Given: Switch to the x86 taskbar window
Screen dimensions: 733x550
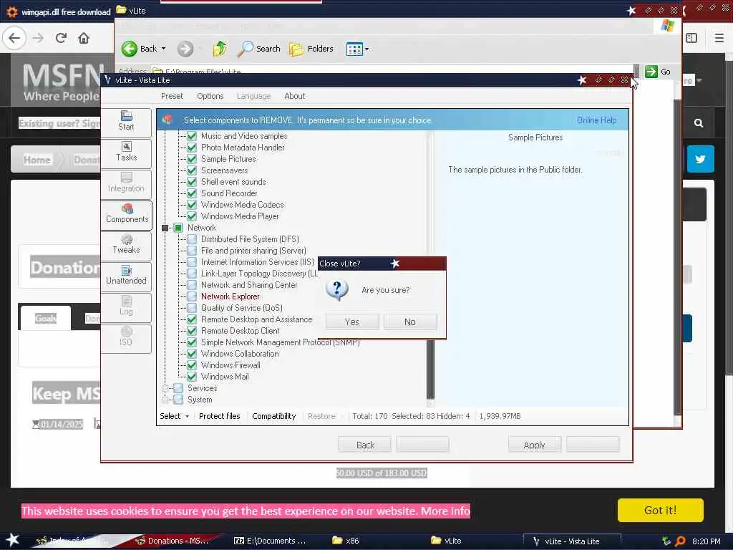Looking at the screenshot, I should coord(346,541).
